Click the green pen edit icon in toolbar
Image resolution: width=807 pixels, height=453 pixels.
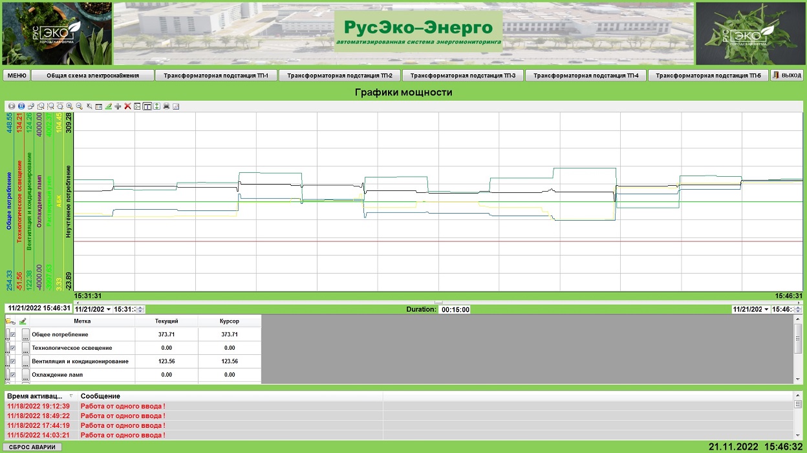click(x=108, y=106)
